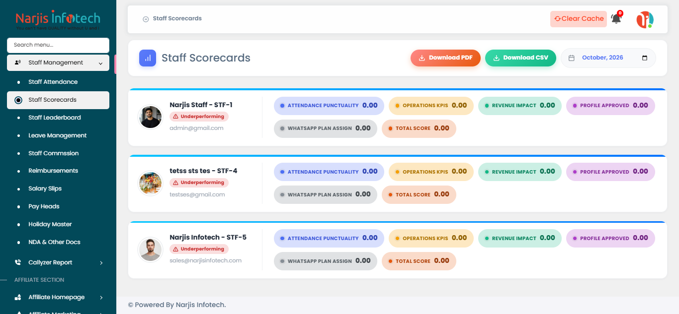Click the Revenue Impact pill for STF-1

tap(520, 106)
